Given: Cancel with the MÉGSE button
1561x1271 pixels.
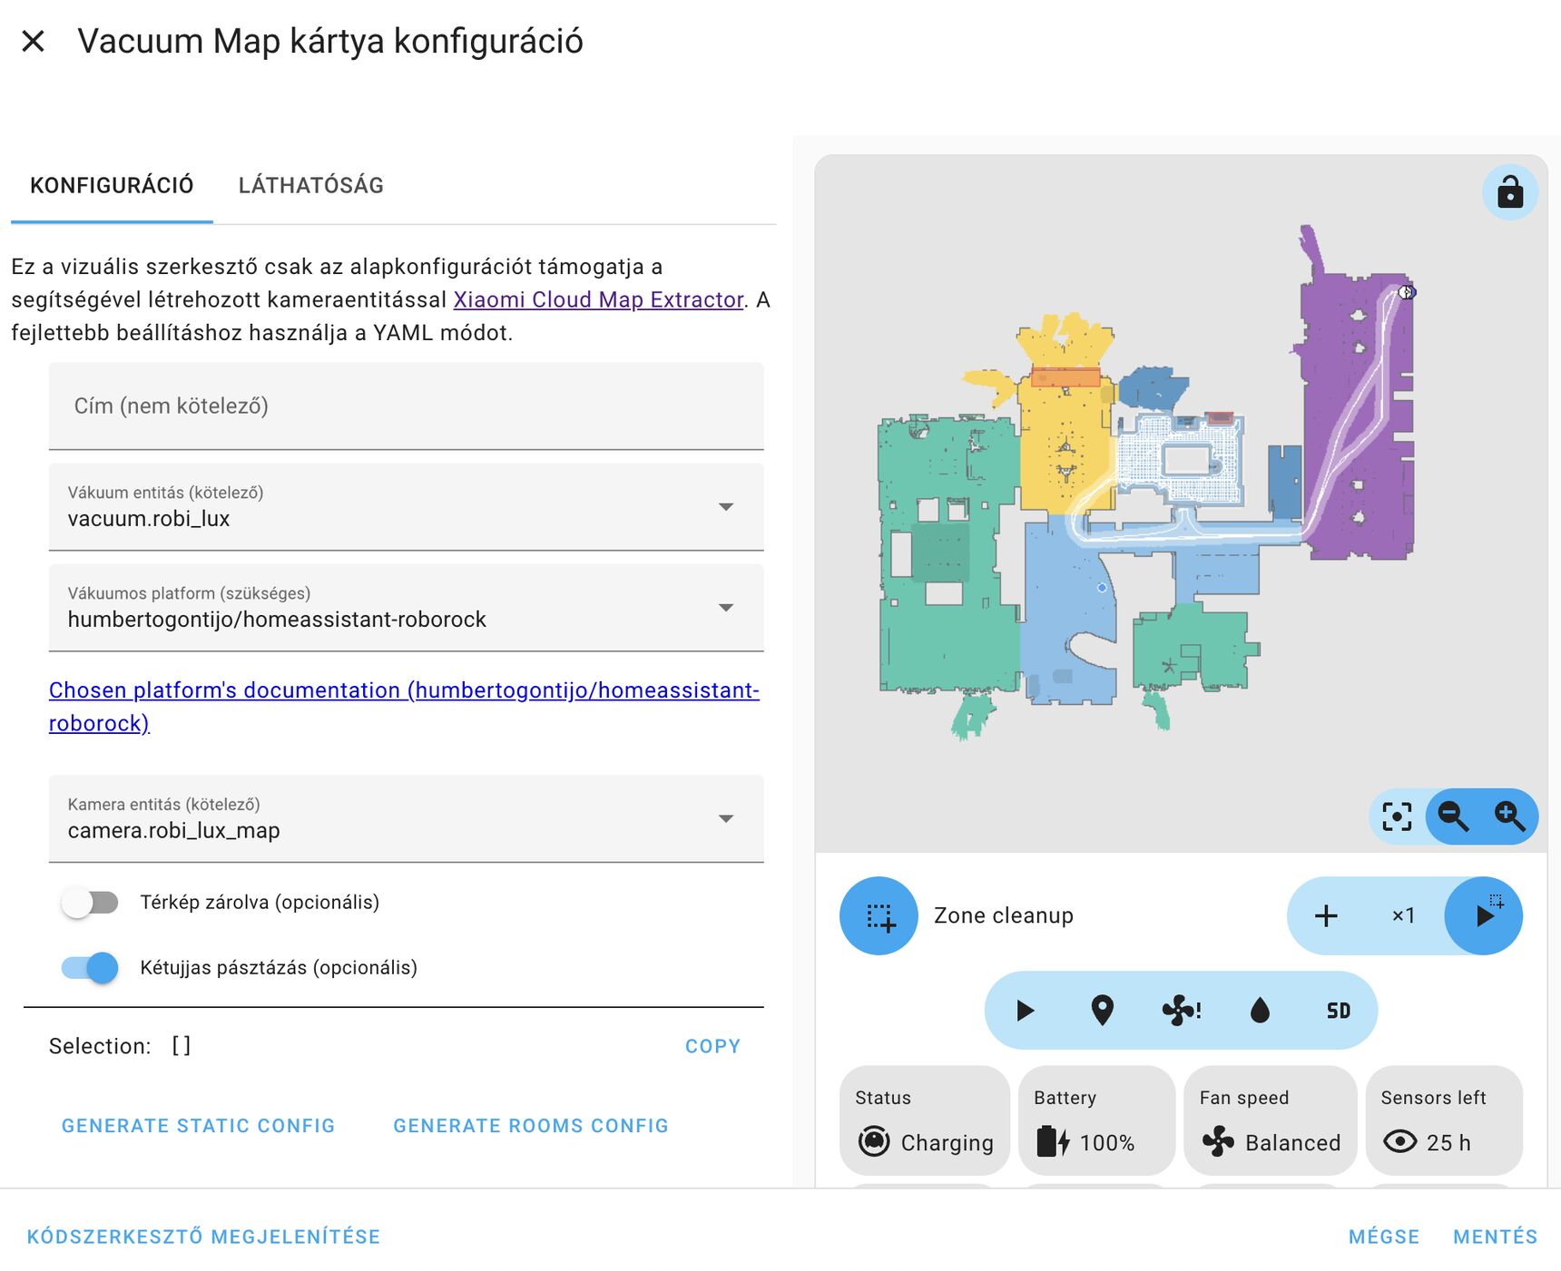Looking at the screenshot, I should [1383, 1237].
